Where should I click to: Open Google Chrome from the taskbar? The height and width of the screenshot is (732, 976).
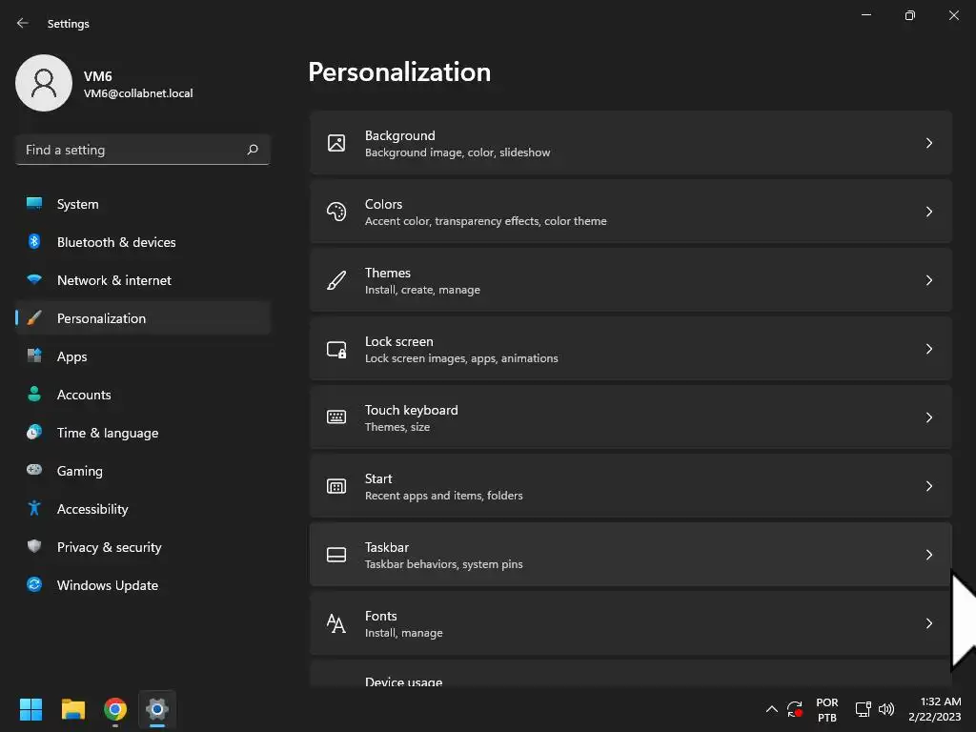(115, 709)
